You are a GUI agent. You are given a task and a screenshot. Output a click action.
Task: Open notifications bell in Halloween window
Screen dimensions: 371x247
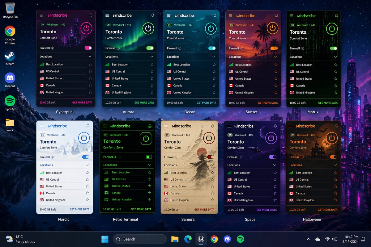[336, 126]
